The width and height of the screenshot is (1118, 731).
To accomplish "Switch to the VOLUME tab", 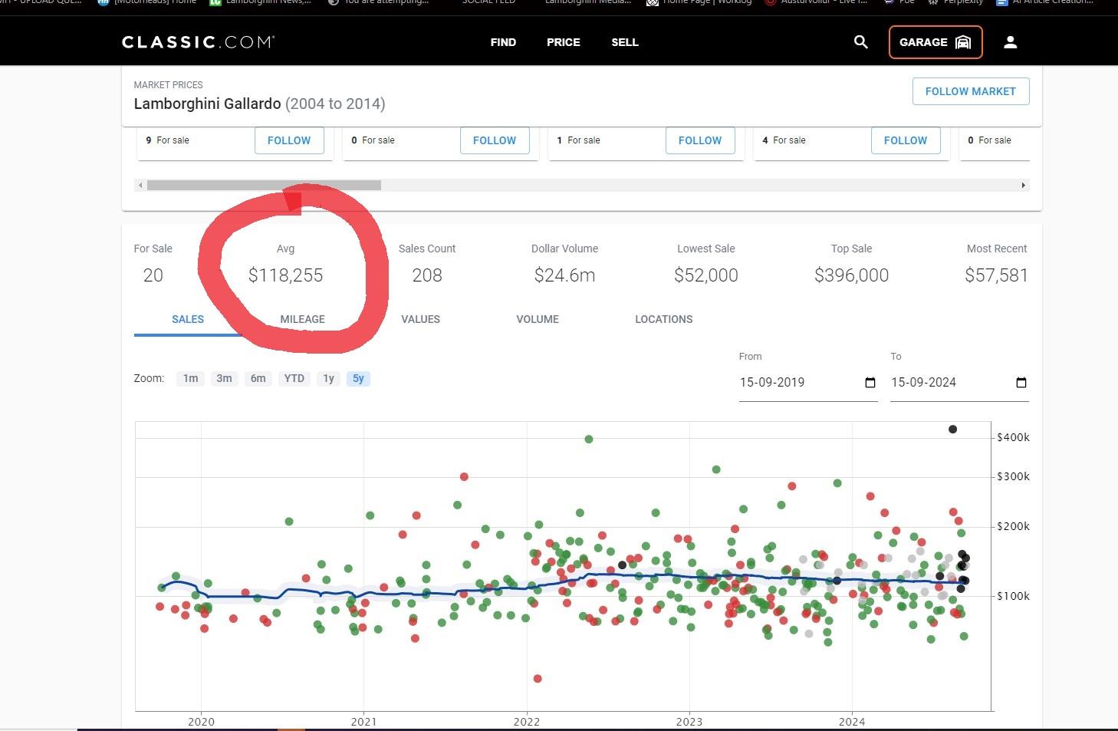I will click(538, 319).
